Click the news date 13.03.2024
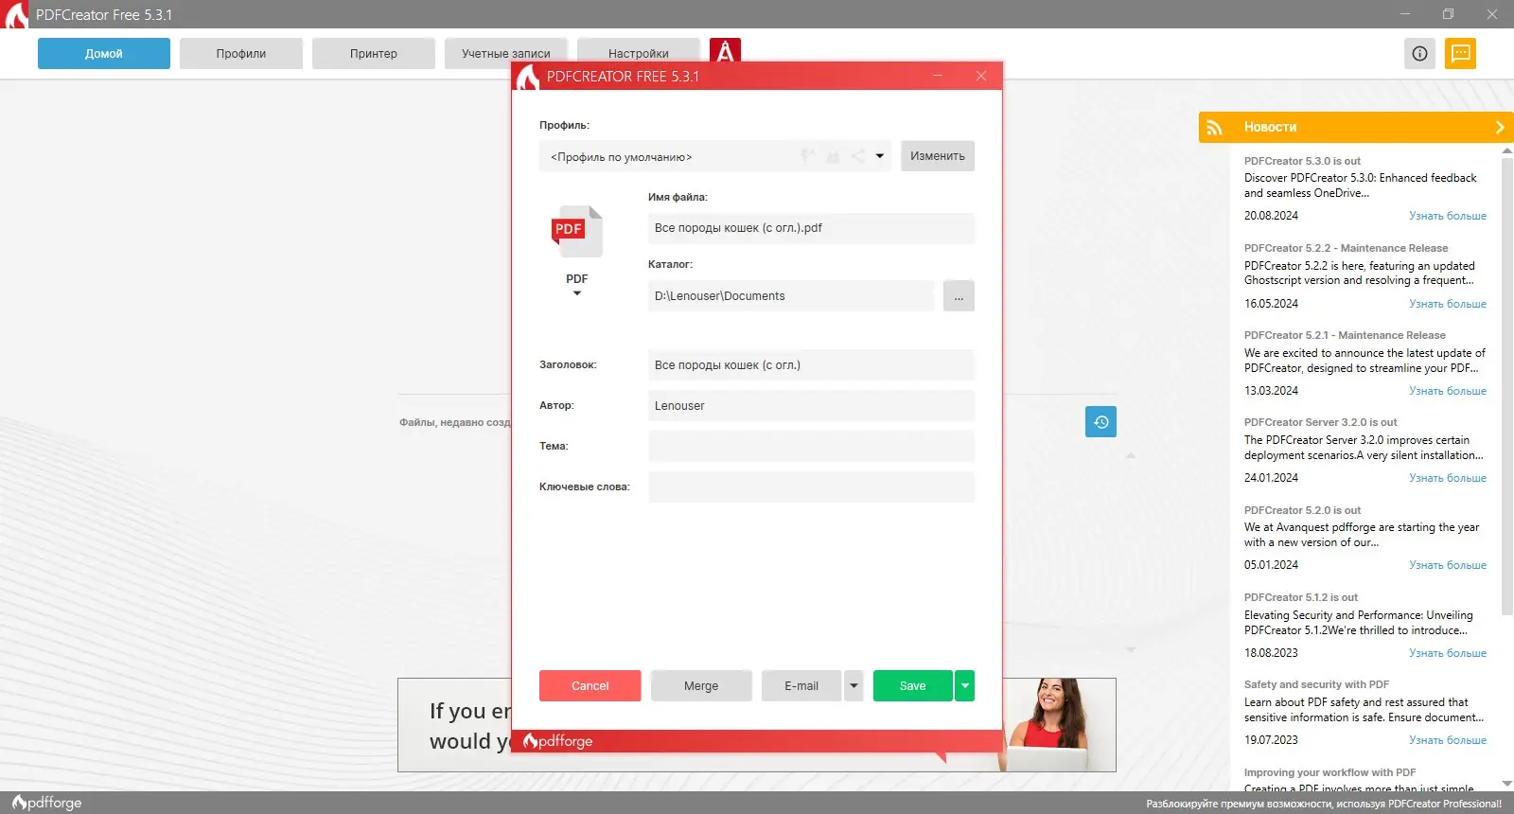This screenshot has width=1514, height=814. (1271, 391)
